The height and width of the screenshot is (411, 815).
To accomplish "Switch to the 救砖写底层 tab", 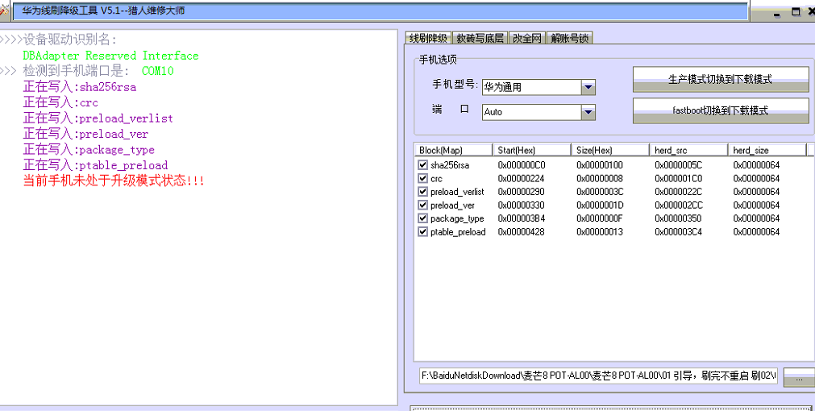I will [480, 38].
